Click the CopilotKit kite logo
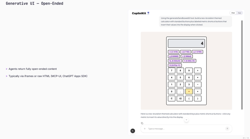250x139 pixels. point(148,13)
